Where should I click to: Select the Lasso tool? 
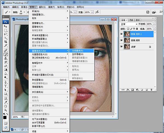pyautogui.click(x=5, y=34)
